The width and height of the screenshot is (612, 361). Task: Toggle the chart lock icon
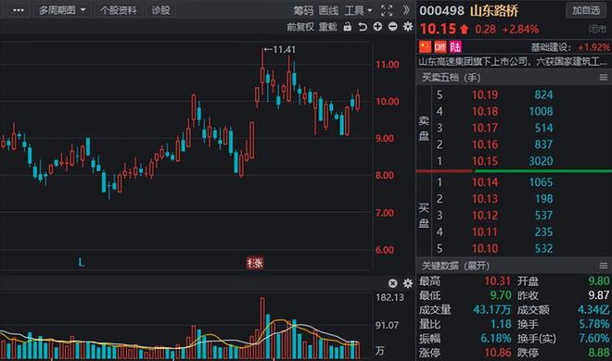pos(347,27)
